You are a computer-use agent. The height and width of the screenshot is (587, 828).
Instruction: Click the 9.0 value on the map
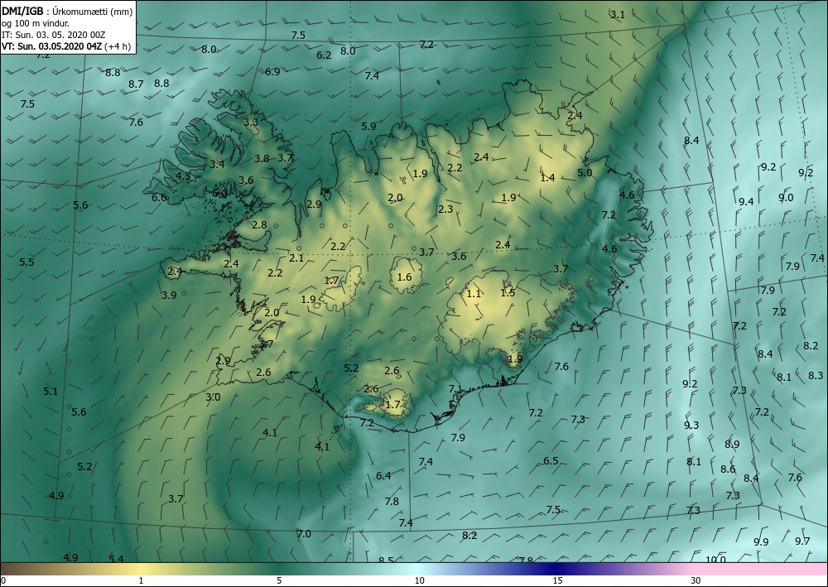click(786, 197)
